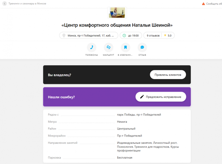Click the Маршрут label
Viewport: 222px width, 164px height.
(x=109, y=55)
